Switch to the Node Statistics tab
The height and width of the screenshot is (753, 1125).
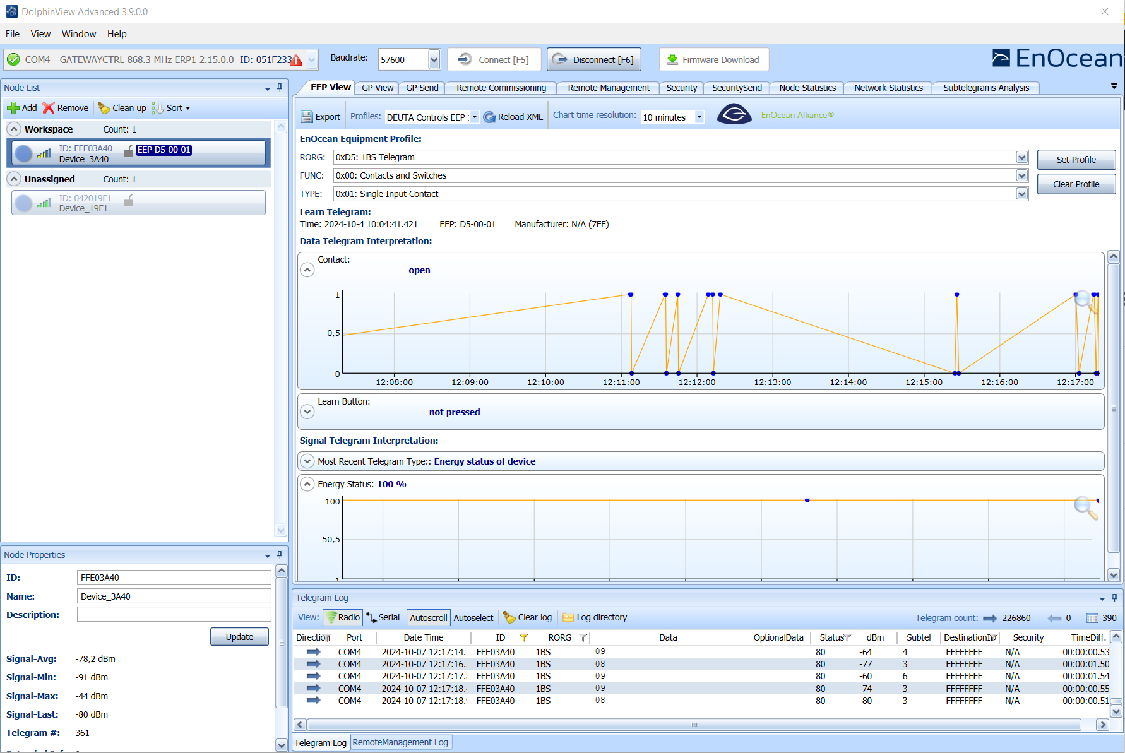[x=806, y=88]
